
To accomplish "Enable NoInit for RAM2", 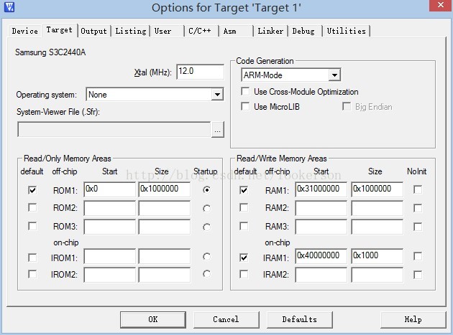I will (418, 208).
